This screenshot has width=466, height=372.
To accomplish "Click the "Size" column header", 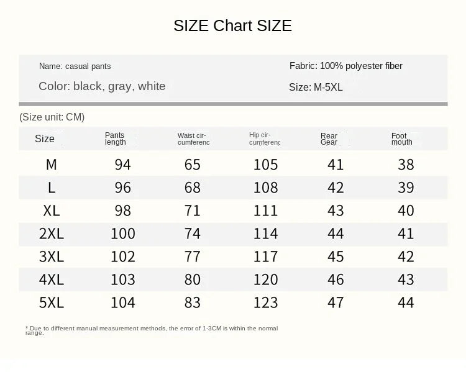I will click(45, 139).
